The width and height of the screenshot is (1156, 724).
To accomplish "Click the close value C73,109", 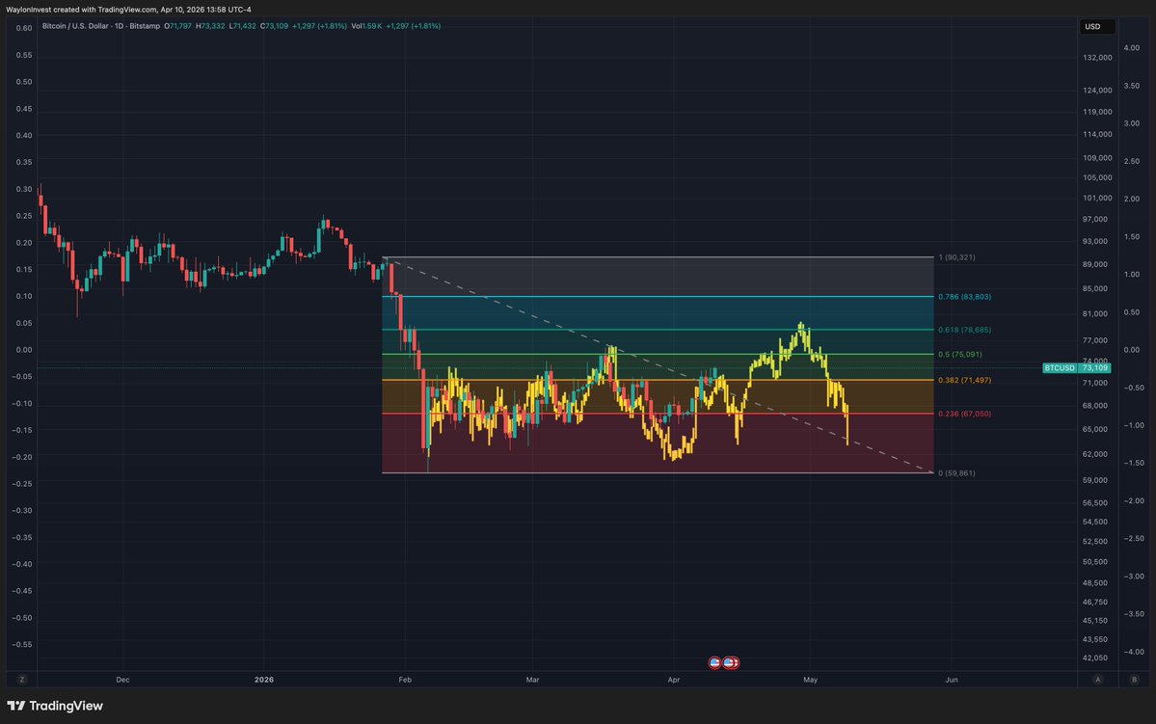I will (274, 26).
